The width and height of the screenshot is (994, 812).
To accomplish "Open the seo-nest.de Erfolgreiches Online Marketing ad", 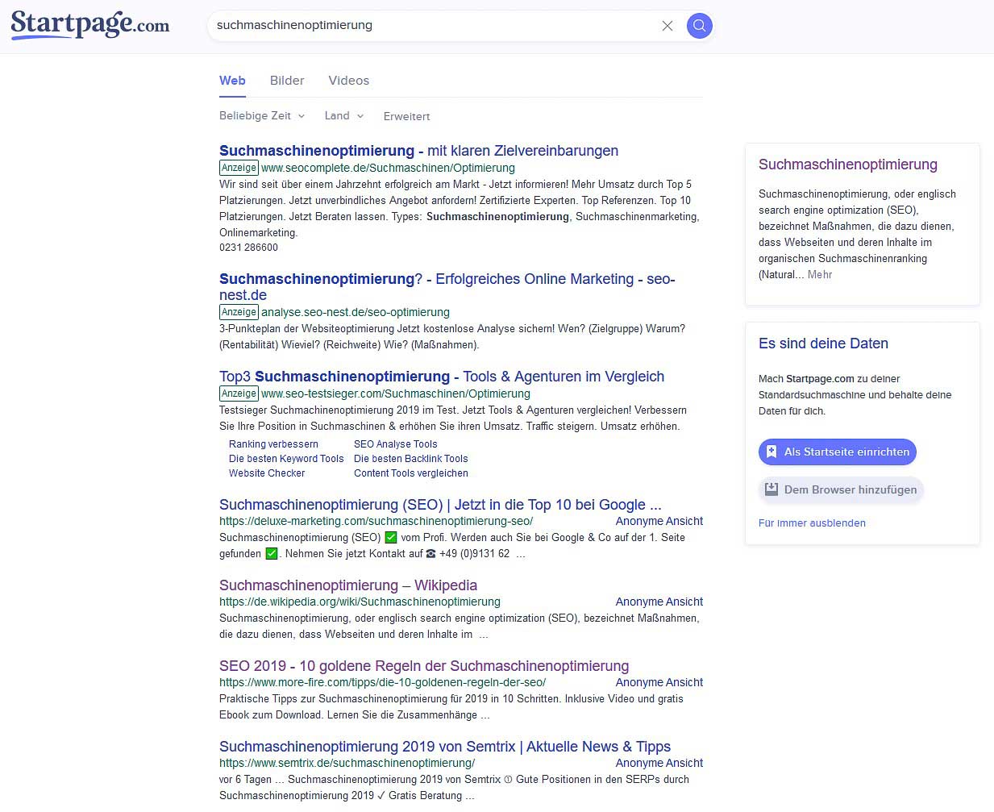I will pos(447,286).
